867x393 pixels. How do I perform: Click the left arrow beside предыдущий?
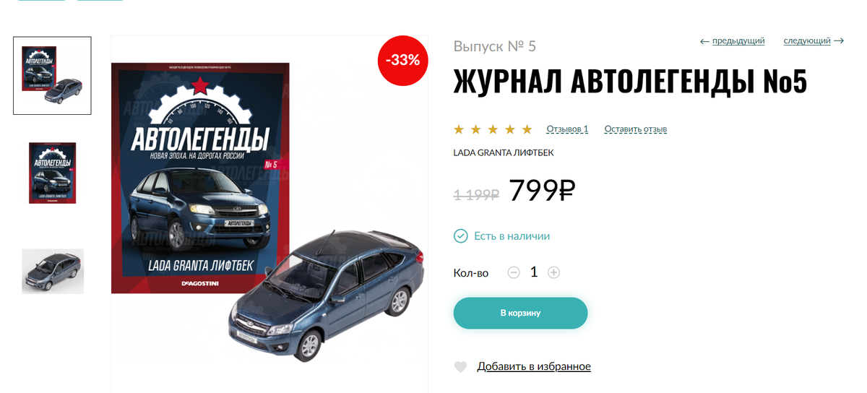[704, 41]
